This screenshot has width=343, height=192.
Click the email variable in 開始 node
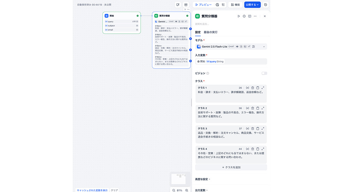pos(122,30)
